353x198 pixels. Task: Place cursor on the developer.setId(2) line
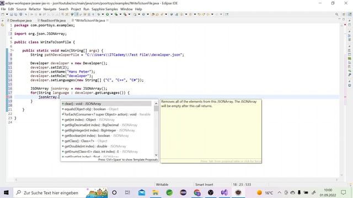(50, 67)
